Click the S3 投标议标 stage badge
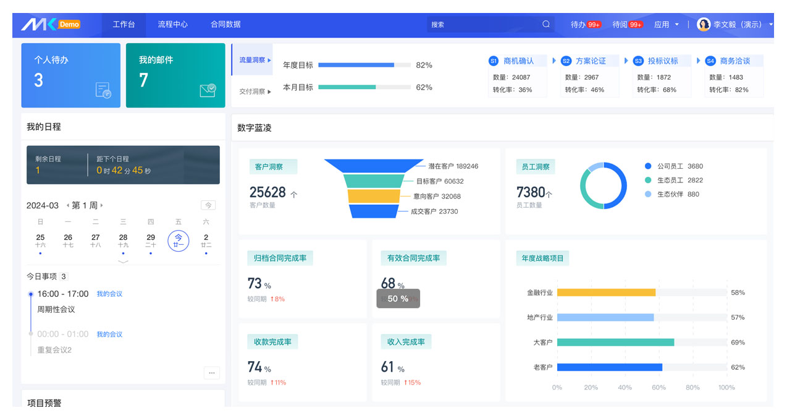Screen dimensions: 787x418 (x=638, y=61)
